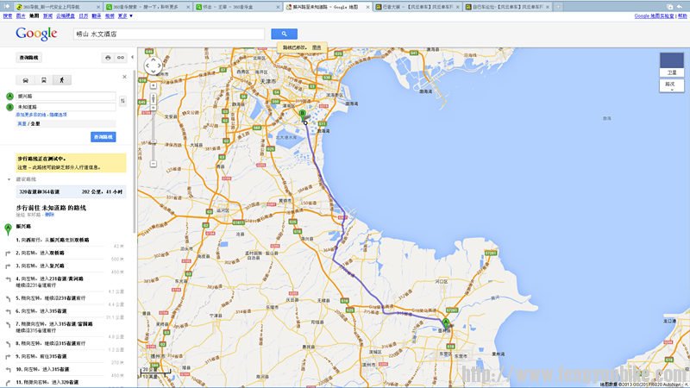Click the print icon in directions panel
The image size is (690, 388).
tap(108, 58)
